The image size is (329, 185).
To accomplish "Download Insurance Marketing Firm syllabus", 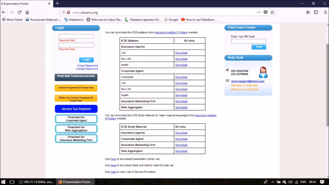I will tap(181, 101).
